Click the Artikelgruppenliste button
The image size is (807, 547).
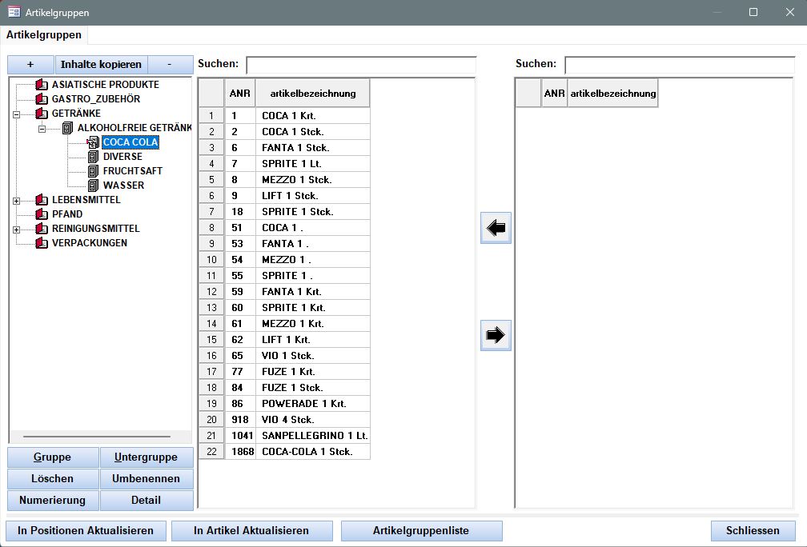pyautogui.click(x=421, y=531)
